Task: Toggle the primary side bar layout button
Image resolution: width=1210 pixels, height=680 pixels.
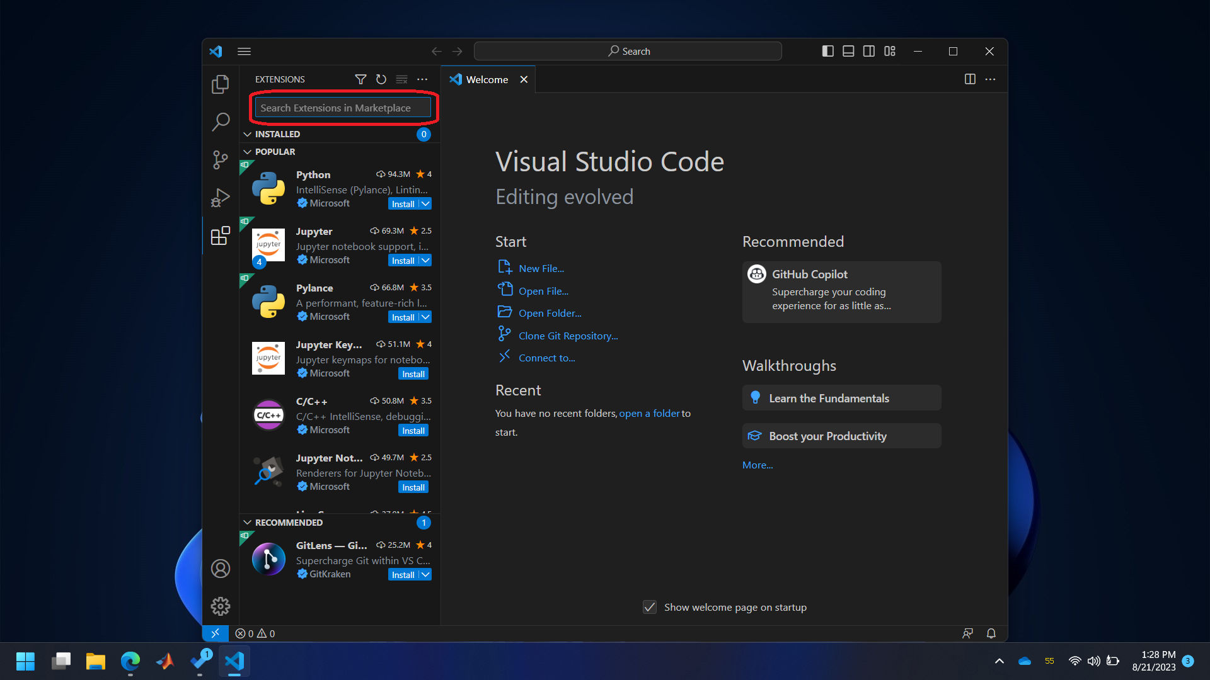Action: click(828, 52)
